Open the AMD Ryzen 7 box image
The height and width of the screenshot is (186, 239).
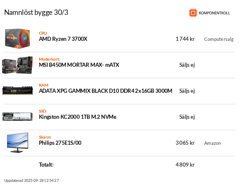pos(17,38)
